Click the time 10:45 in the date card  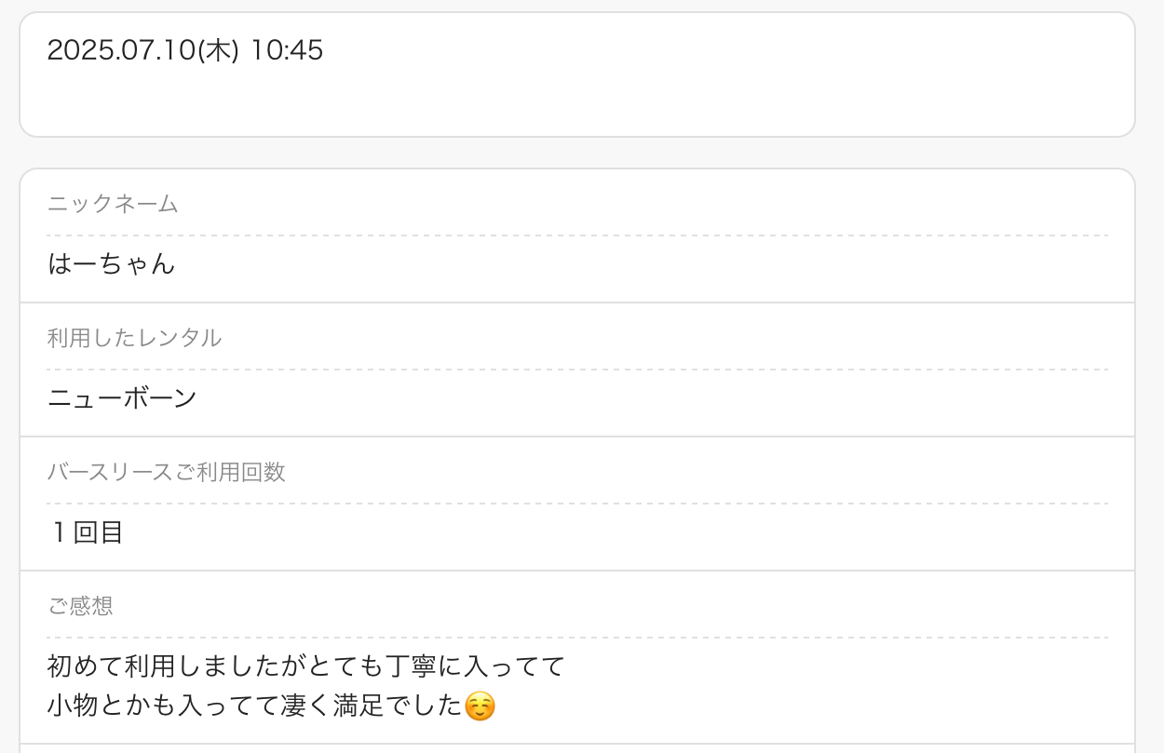(287, 50)
